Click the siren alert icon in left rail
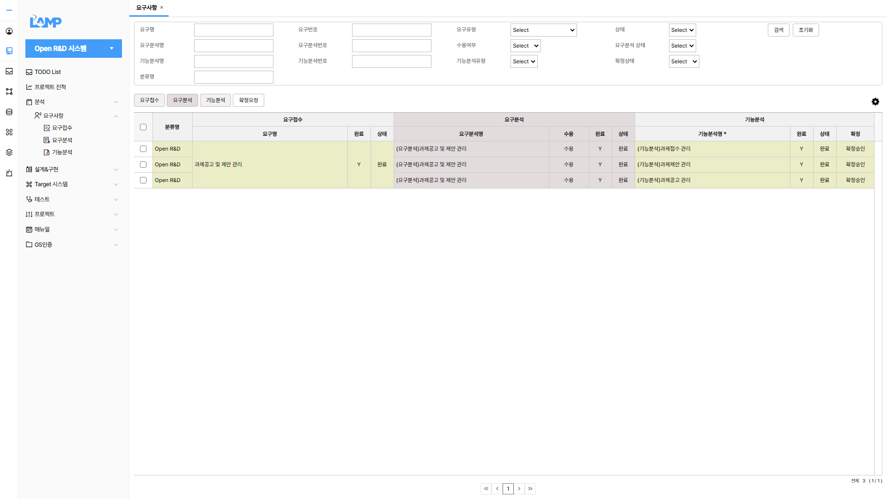Viewport: 887px width, 499px height. [9, 173]
